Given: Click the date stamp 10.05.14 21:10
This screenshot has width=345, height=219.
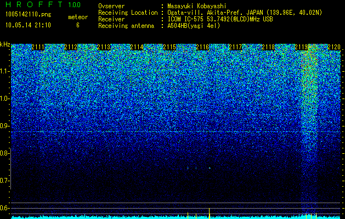Looking at the screenshot, I should (x=28, y=25).
